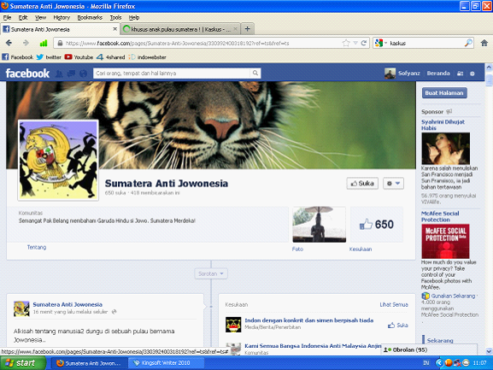The width and height of the screenshot is (493, 370).
Task: Open the Sorotan dropdown
Action: coord(211,273)
